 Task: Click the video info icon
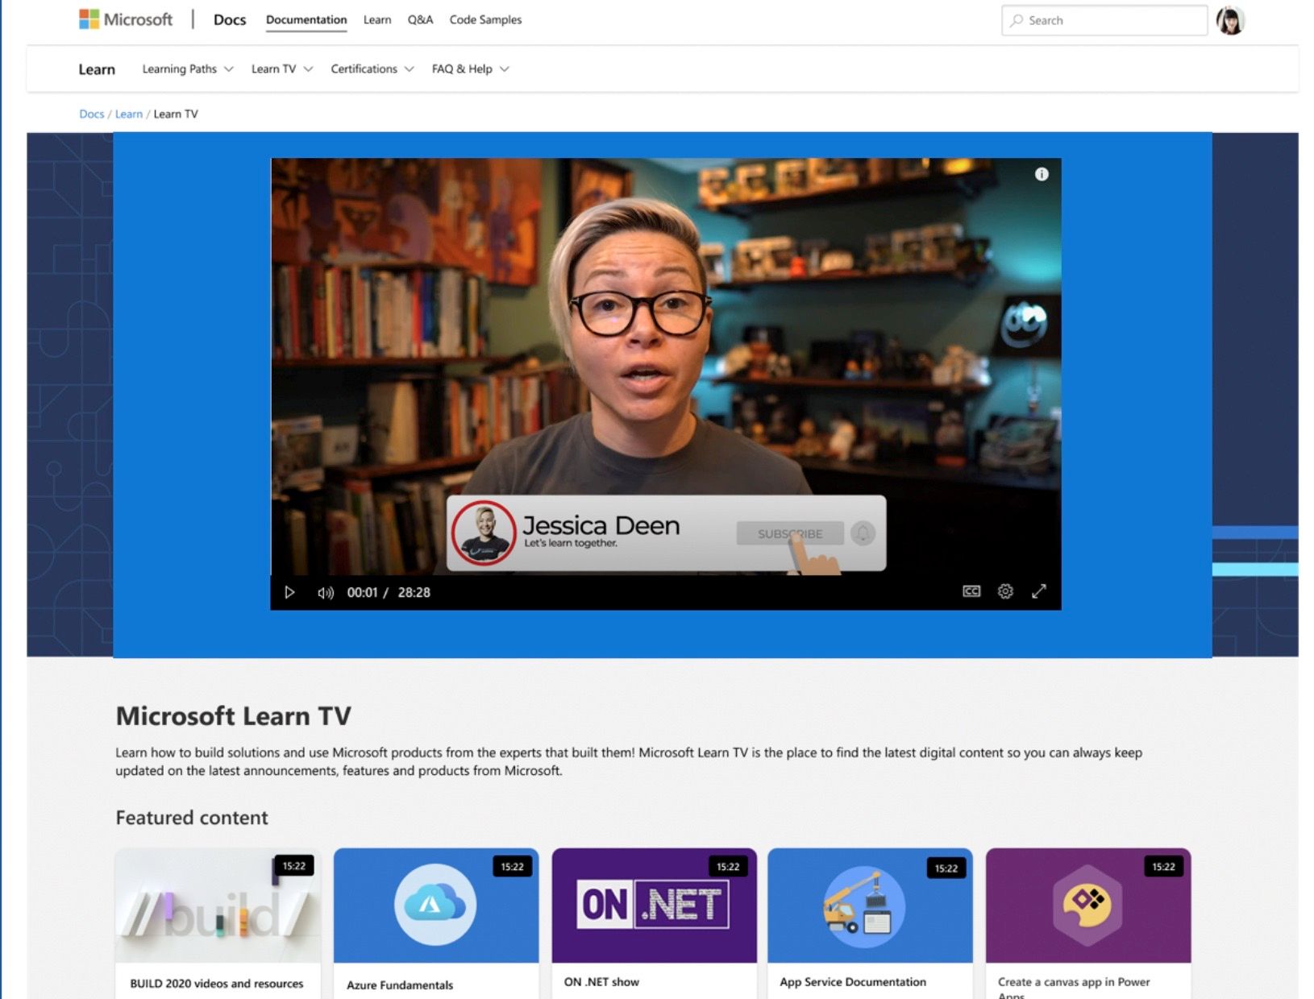point(1042,174)
